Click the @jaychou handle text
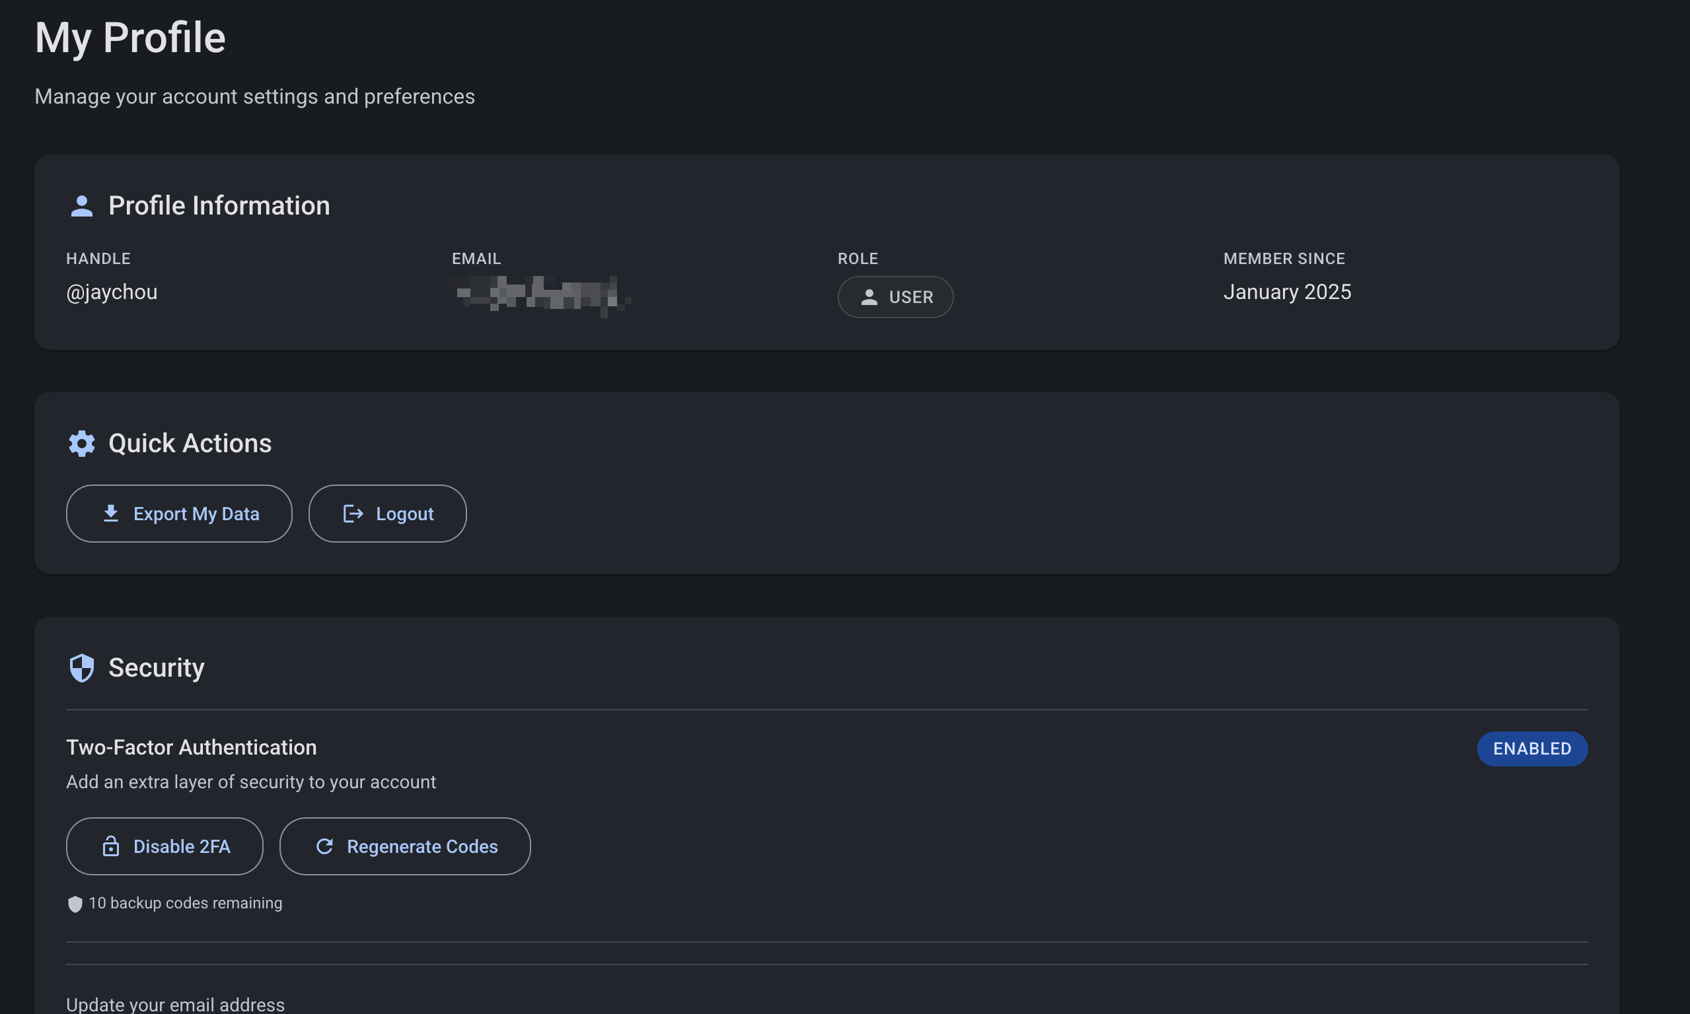The height and width of the screenshot is (1014, 1690). point(112,292)
